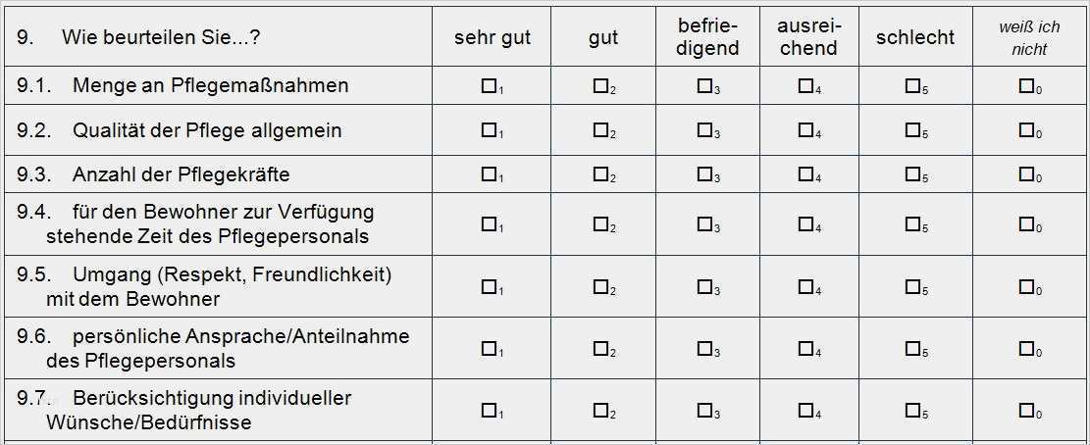Screen dimensions: 1090x445
Task: Click the question 'Wie beurteilen Sie...?'
Action: (x=161, y=37)
